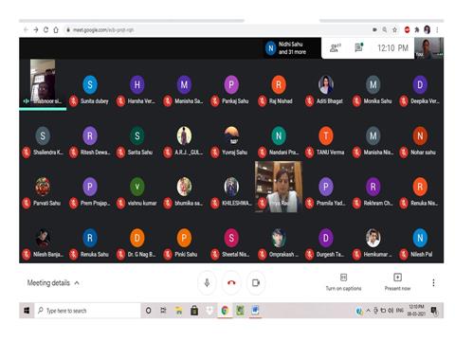
Task: Reload the page with the refresh icon
Action: pos(45,29)
